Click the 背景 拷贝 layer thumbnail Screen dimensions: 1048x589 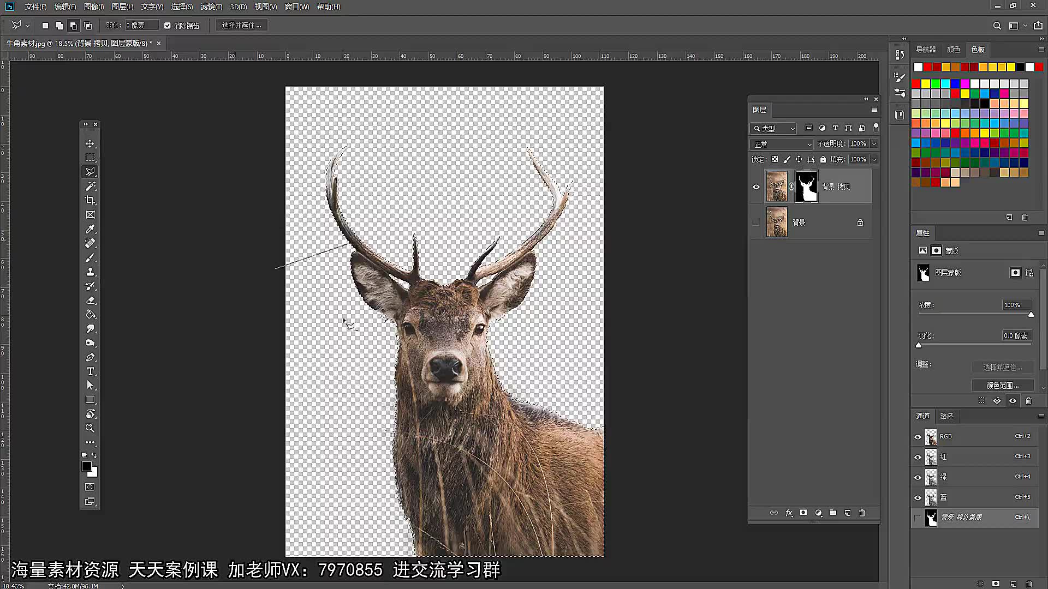coord(776,187)
